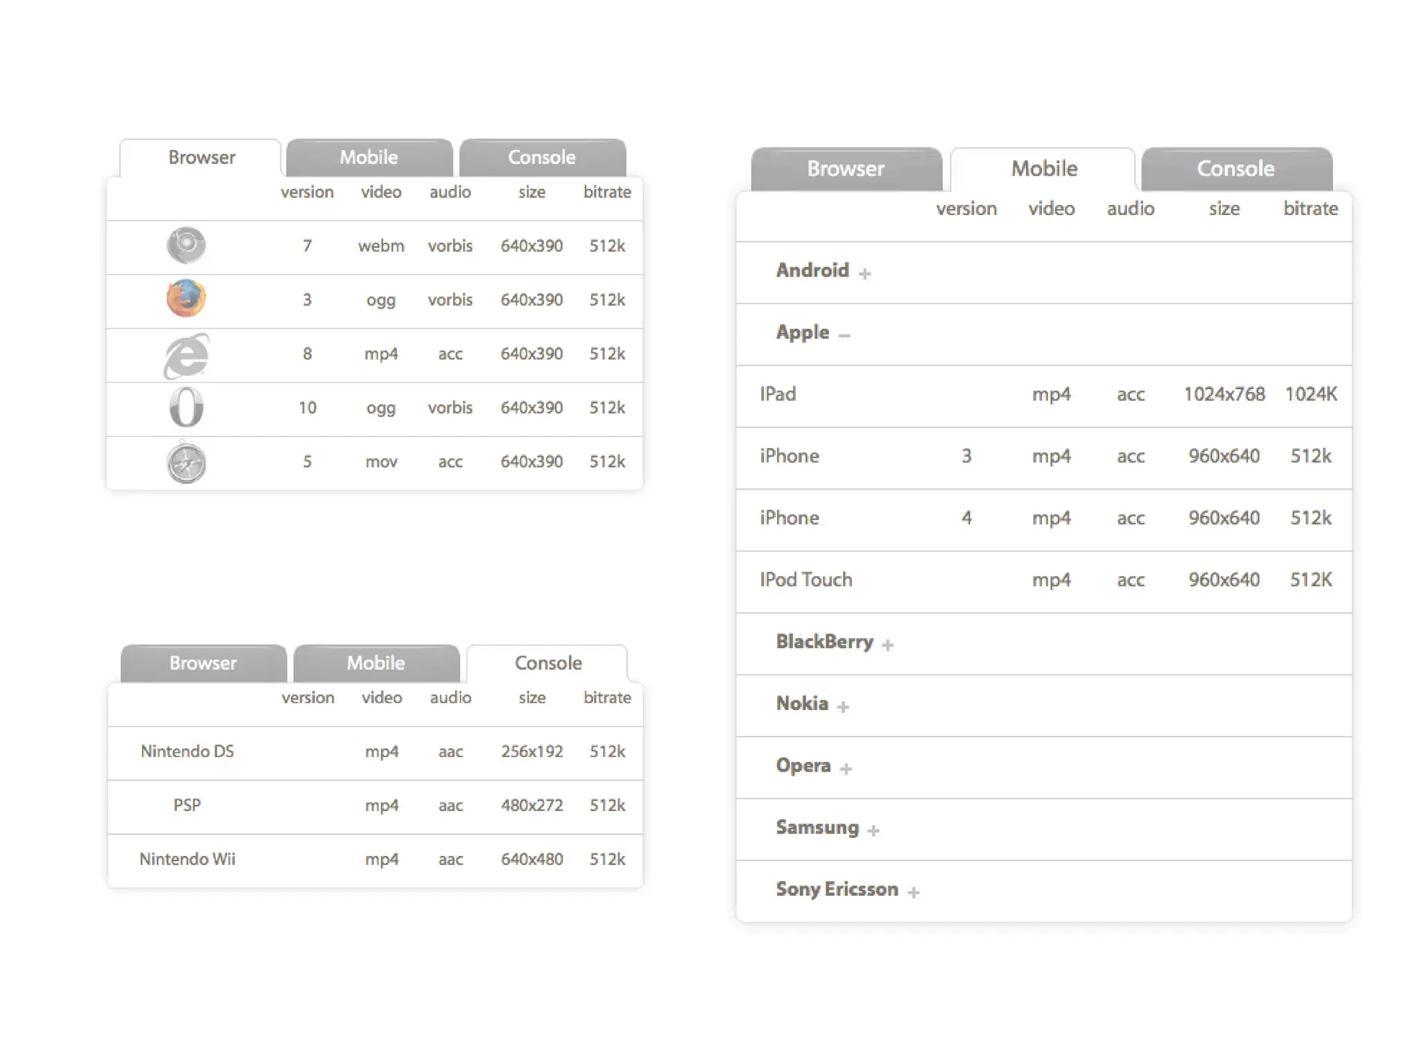Select the IPad row

tap(779, 394)
